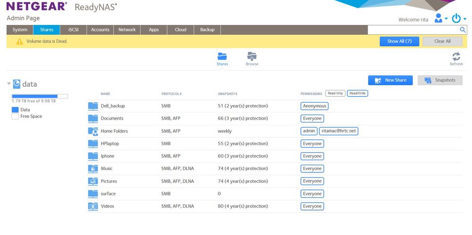Toggle the Read Only permissions filter
Screen dimensions: 472x235
coord(335,93)
